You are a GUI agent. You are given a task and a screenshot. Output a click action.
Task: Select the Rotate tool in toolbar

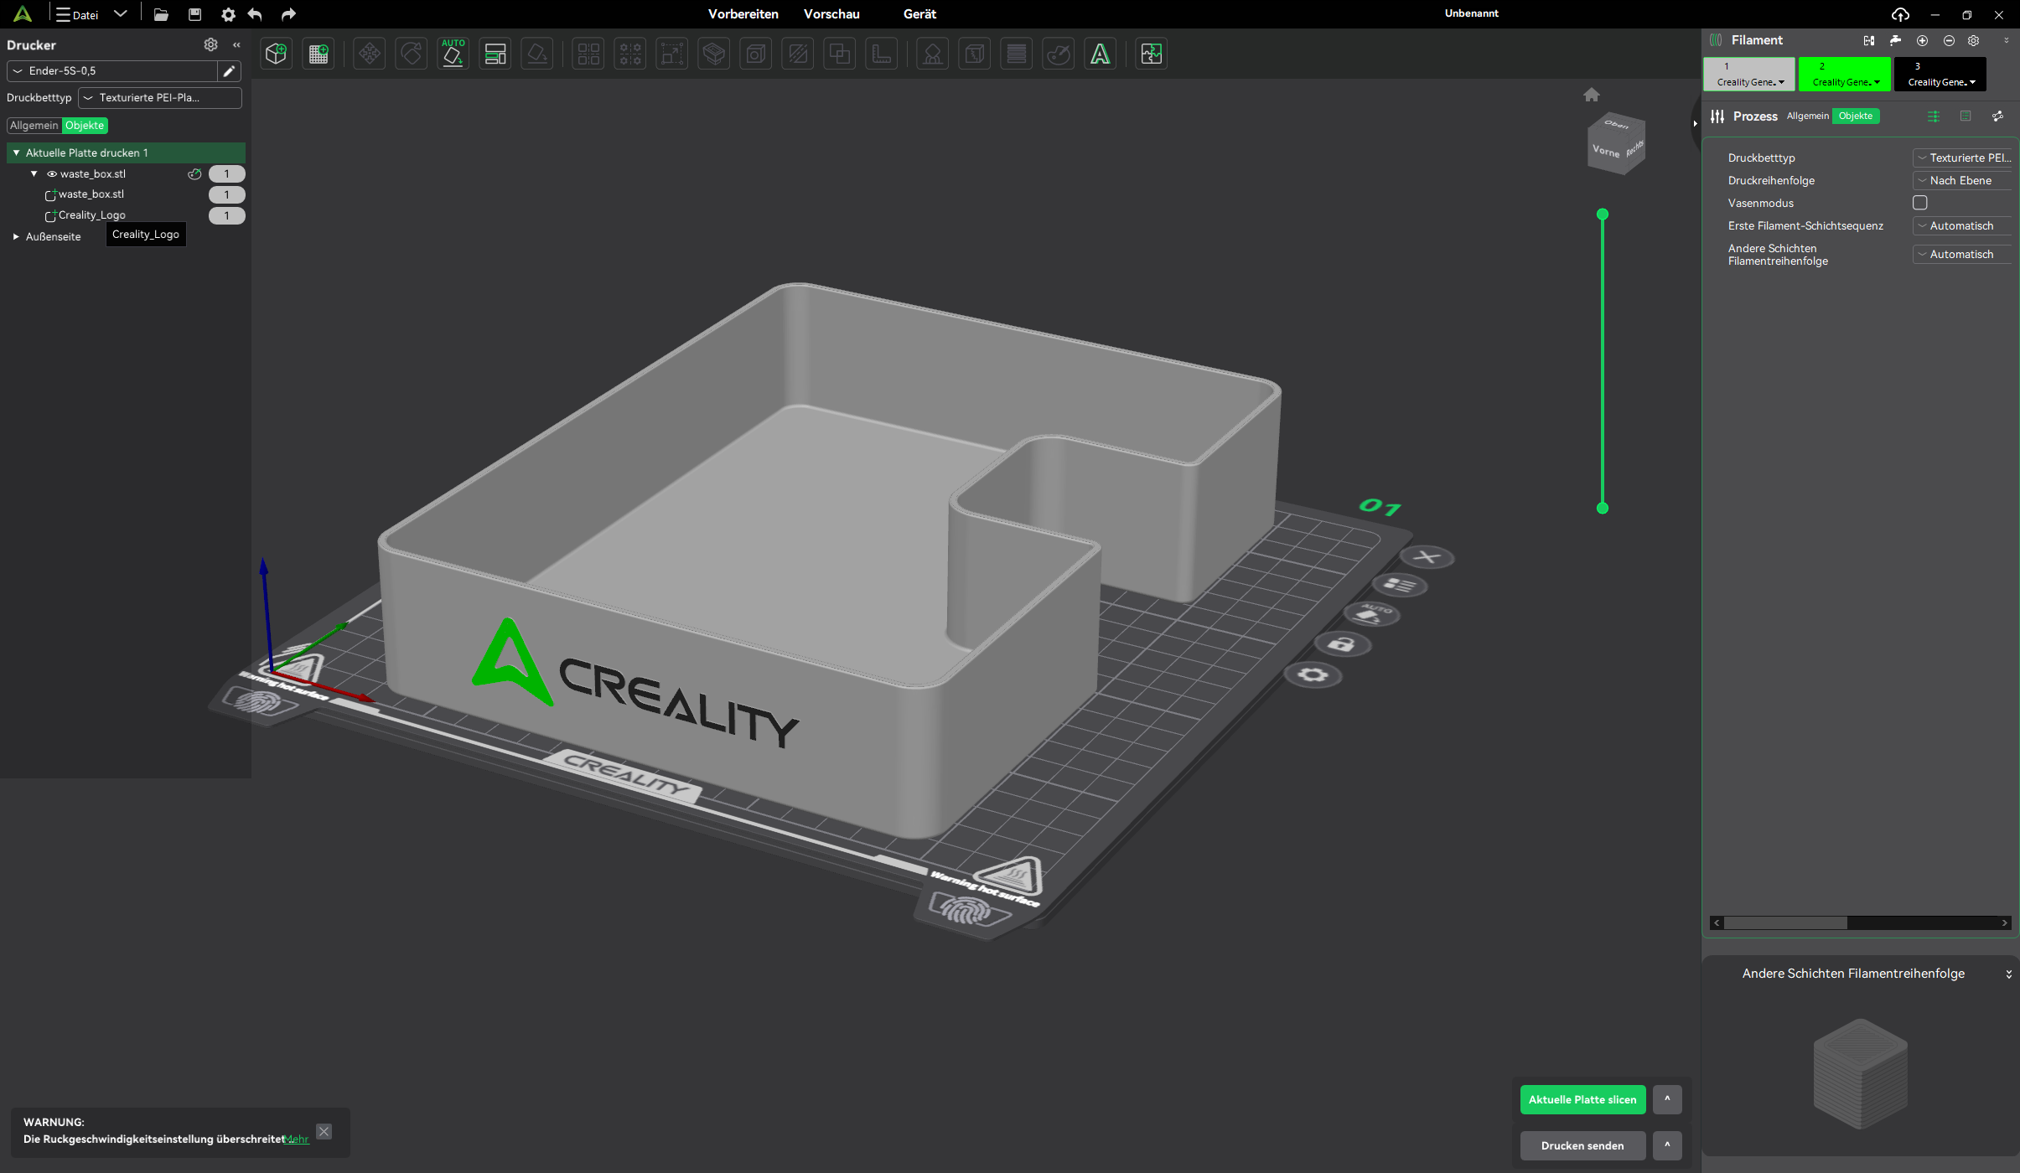point(412,54)
